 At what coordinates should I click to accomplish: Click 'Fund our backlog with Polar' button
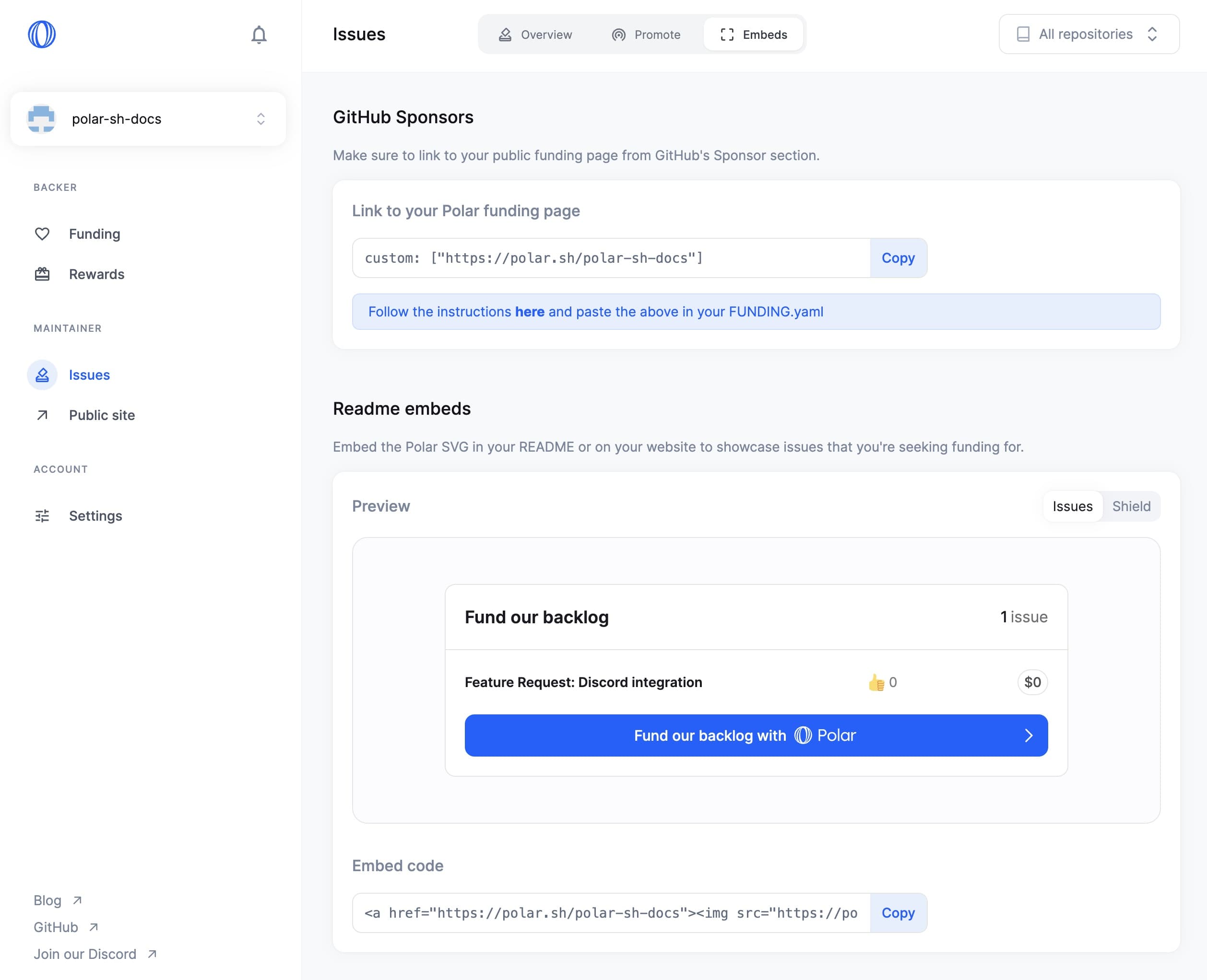(x=756, y=735)
